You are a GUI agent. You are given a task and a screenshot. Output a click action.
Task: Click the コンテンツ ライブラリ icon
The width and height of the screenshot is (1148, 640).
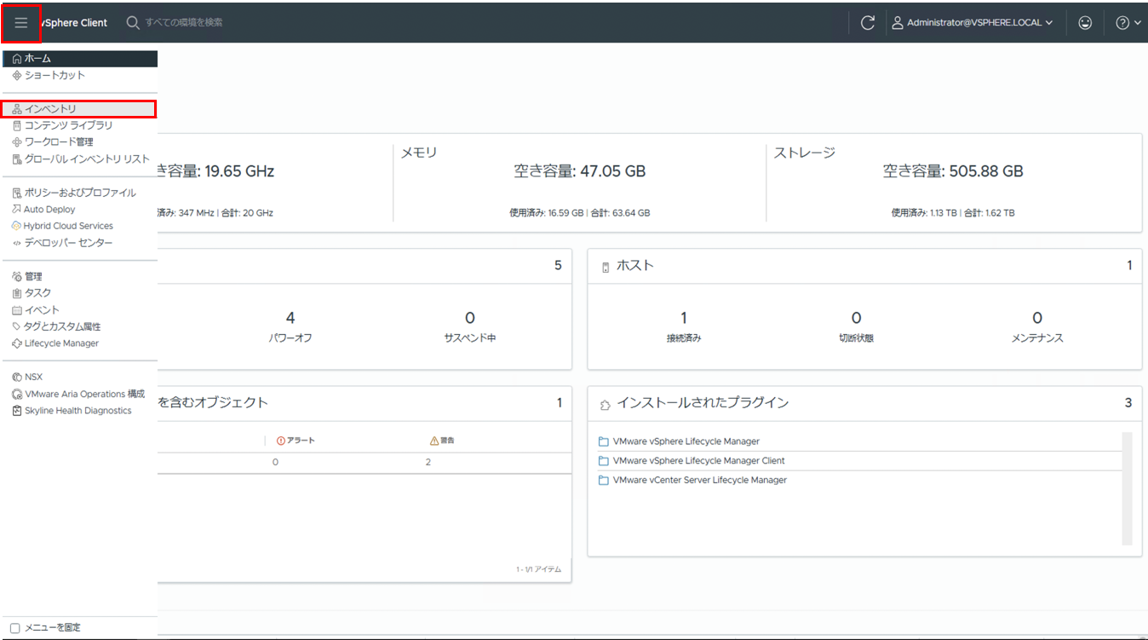(x=17, y=125)
